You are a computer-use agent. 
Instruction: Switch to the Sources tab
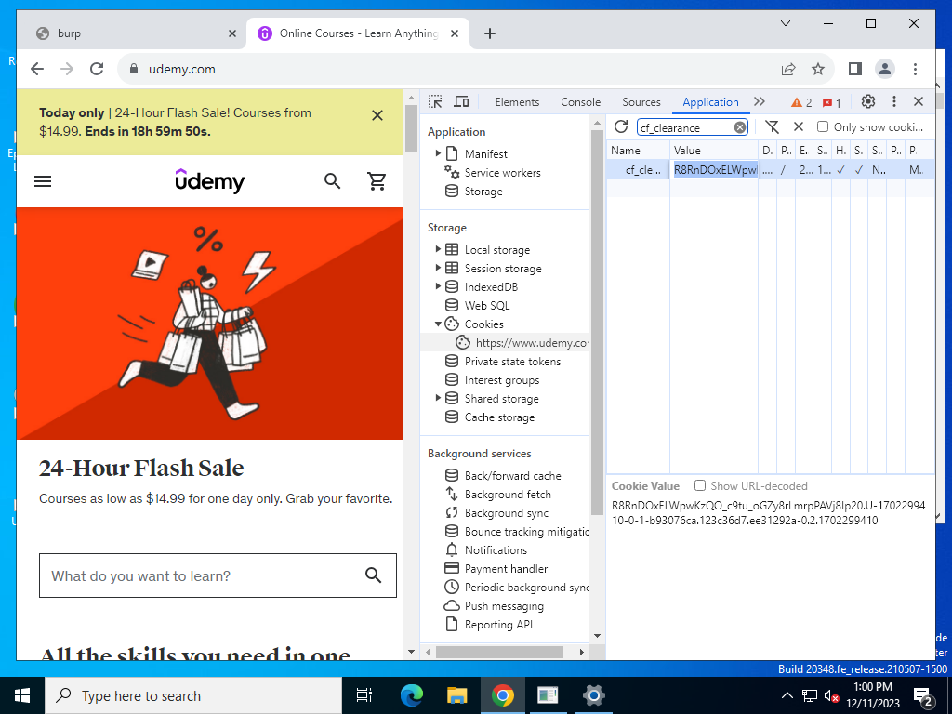[641, 102]
